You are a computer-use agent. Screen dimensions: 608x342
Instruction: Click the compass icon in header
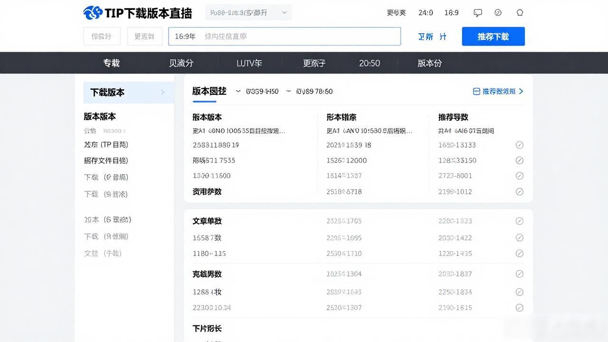pyautogui.click(x=498, y=13)
